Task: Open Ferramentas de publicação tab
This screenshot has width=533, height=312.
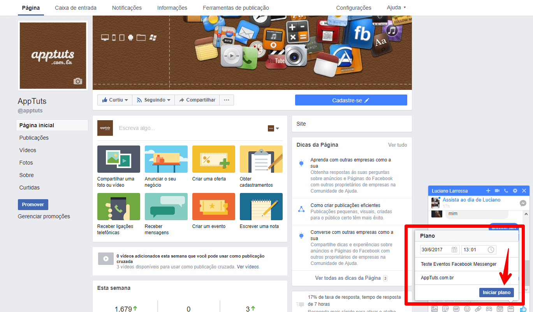Action: 236,8
